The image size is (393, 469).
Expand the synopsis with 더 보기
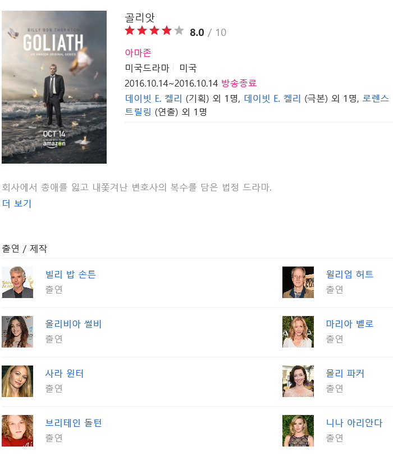click(x=17, y=204)
